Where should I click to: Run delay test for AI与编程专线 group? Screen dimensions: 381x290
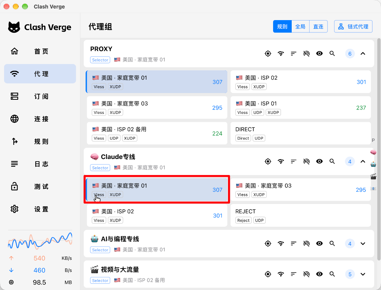281,243
